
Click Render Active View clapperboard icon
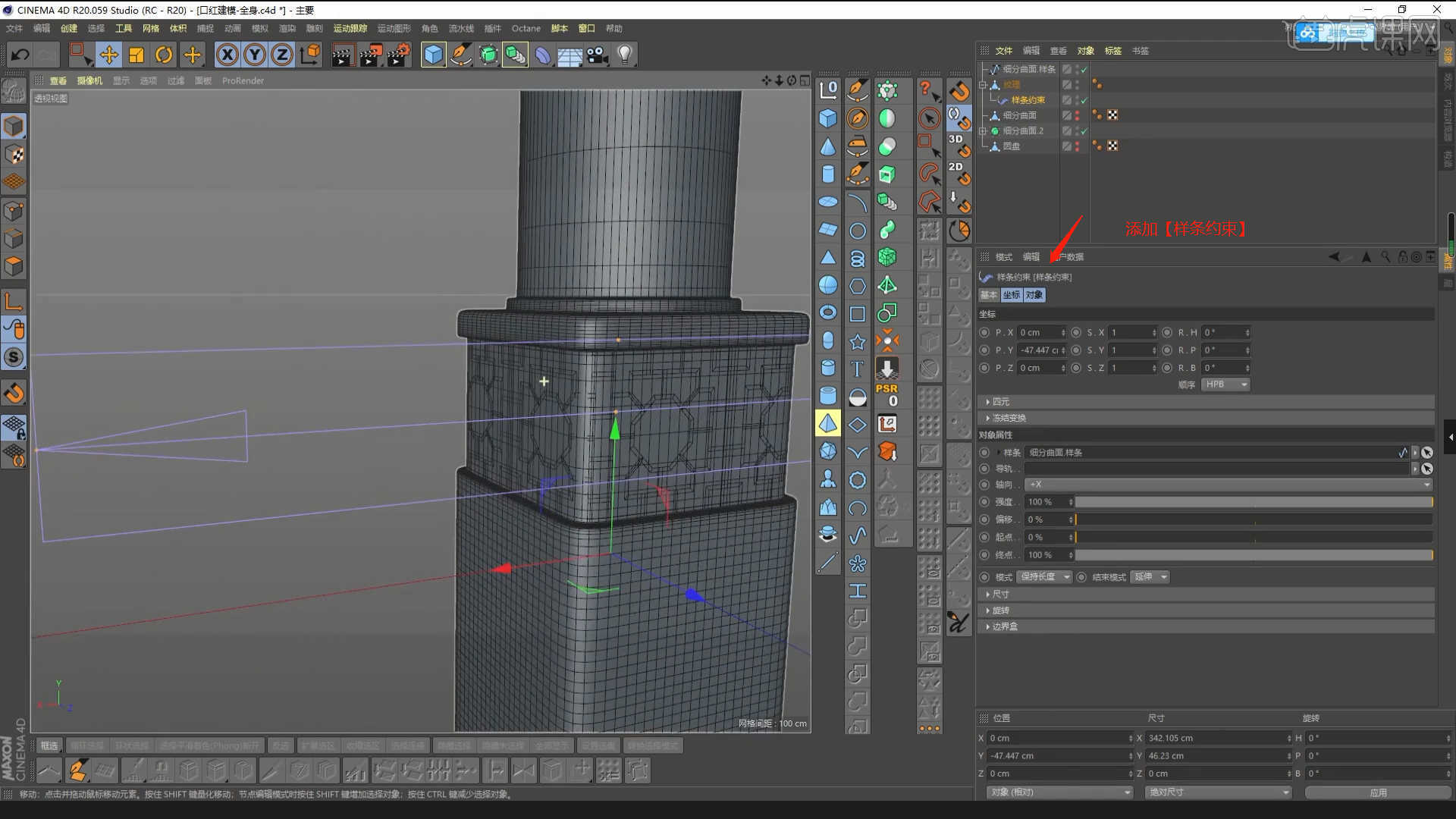pyautogui.click(x=343, y=55)
